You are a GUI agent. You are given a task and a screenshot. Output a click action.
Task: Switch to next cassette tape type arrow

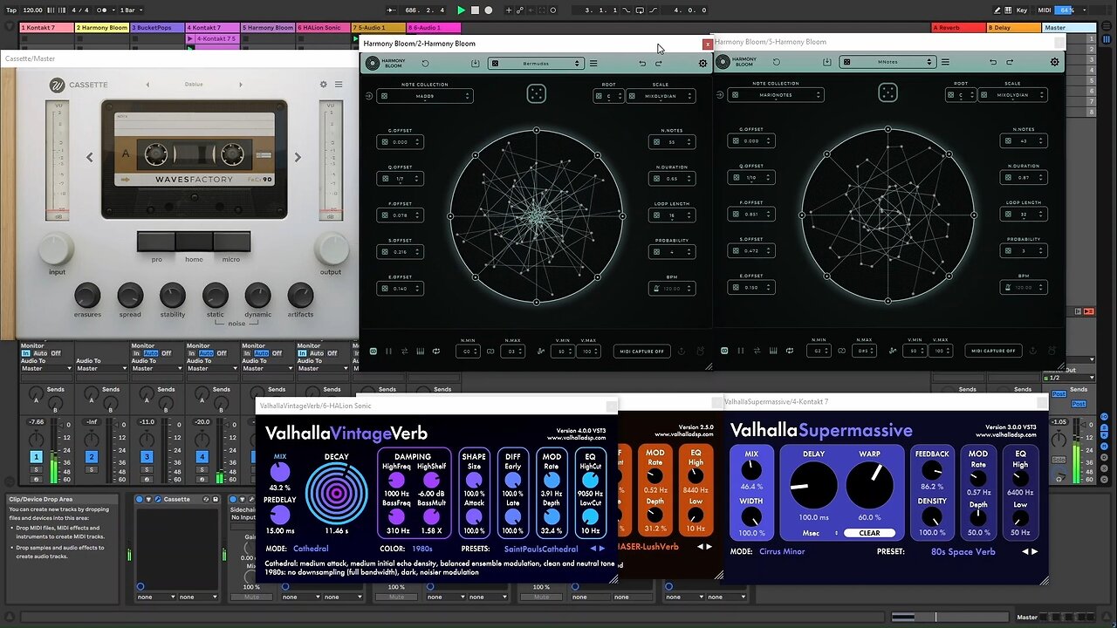click(298, 158)
